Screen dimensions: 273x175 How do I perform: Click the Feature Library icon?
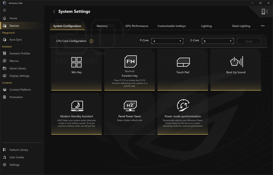5,150
